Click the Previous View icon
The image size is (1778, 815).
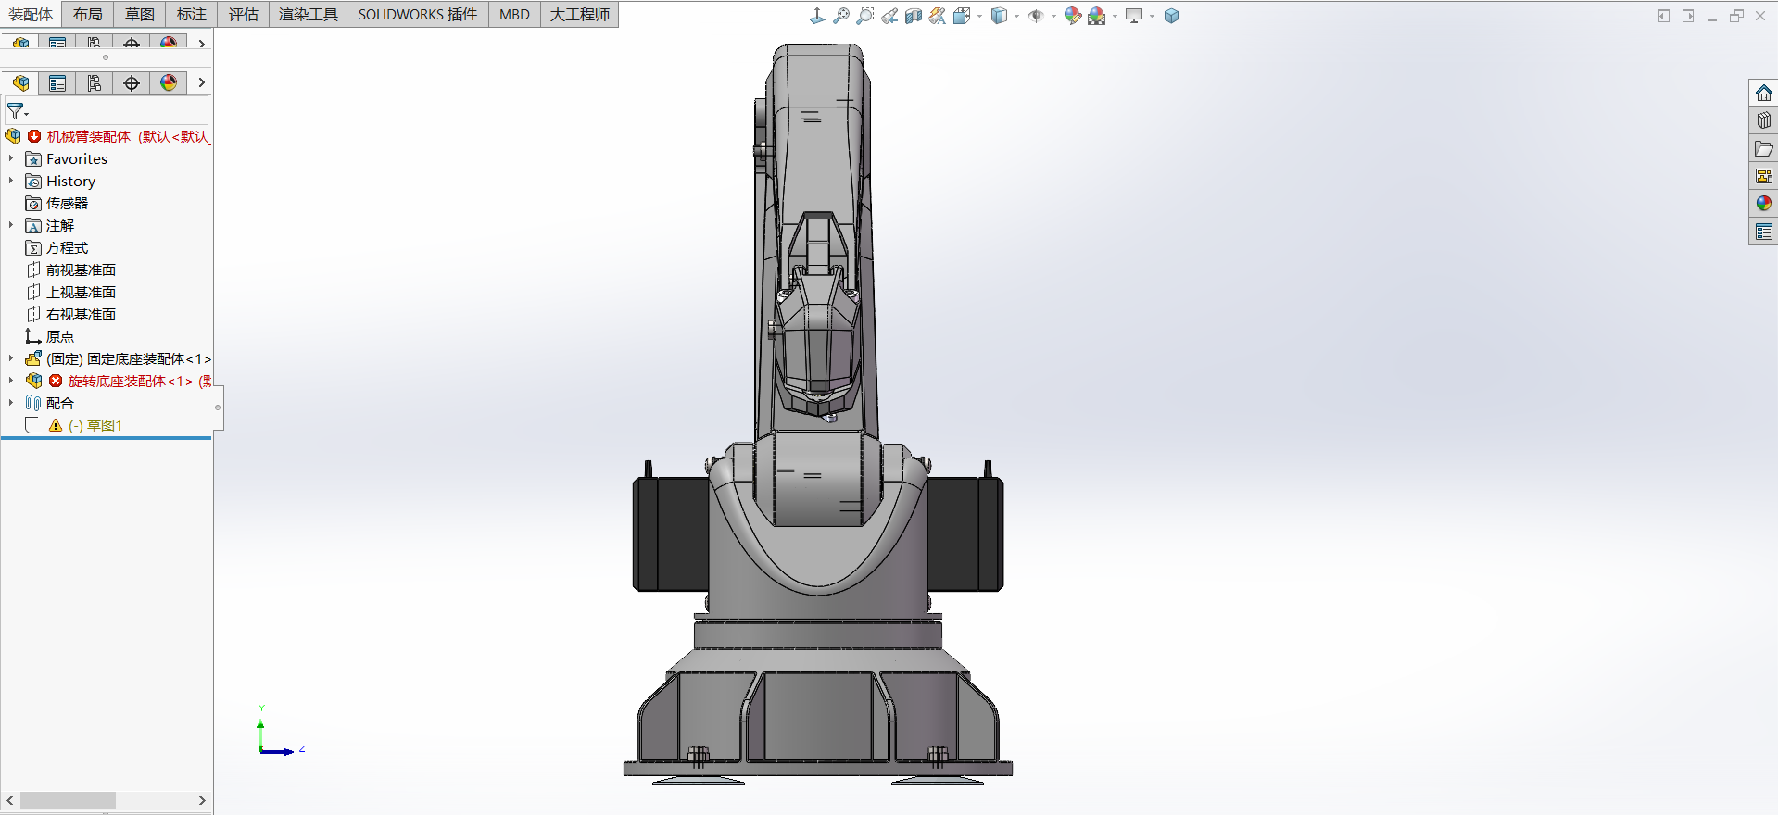889,16
